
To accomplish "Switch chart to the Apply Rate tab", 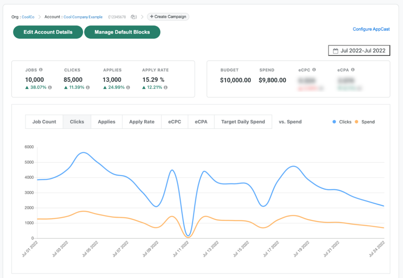I will [x=142, y=122].
